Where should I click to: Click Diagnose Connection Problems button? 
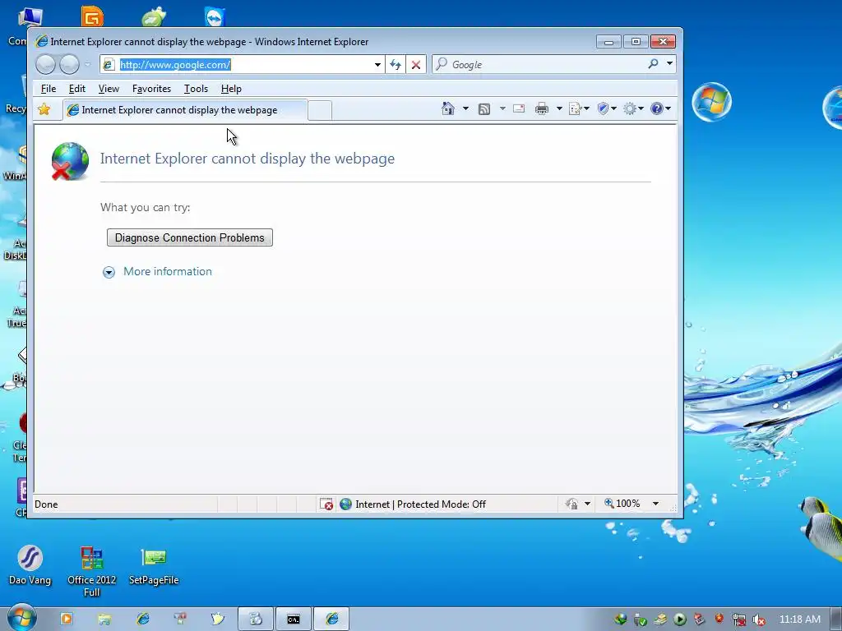190,237
